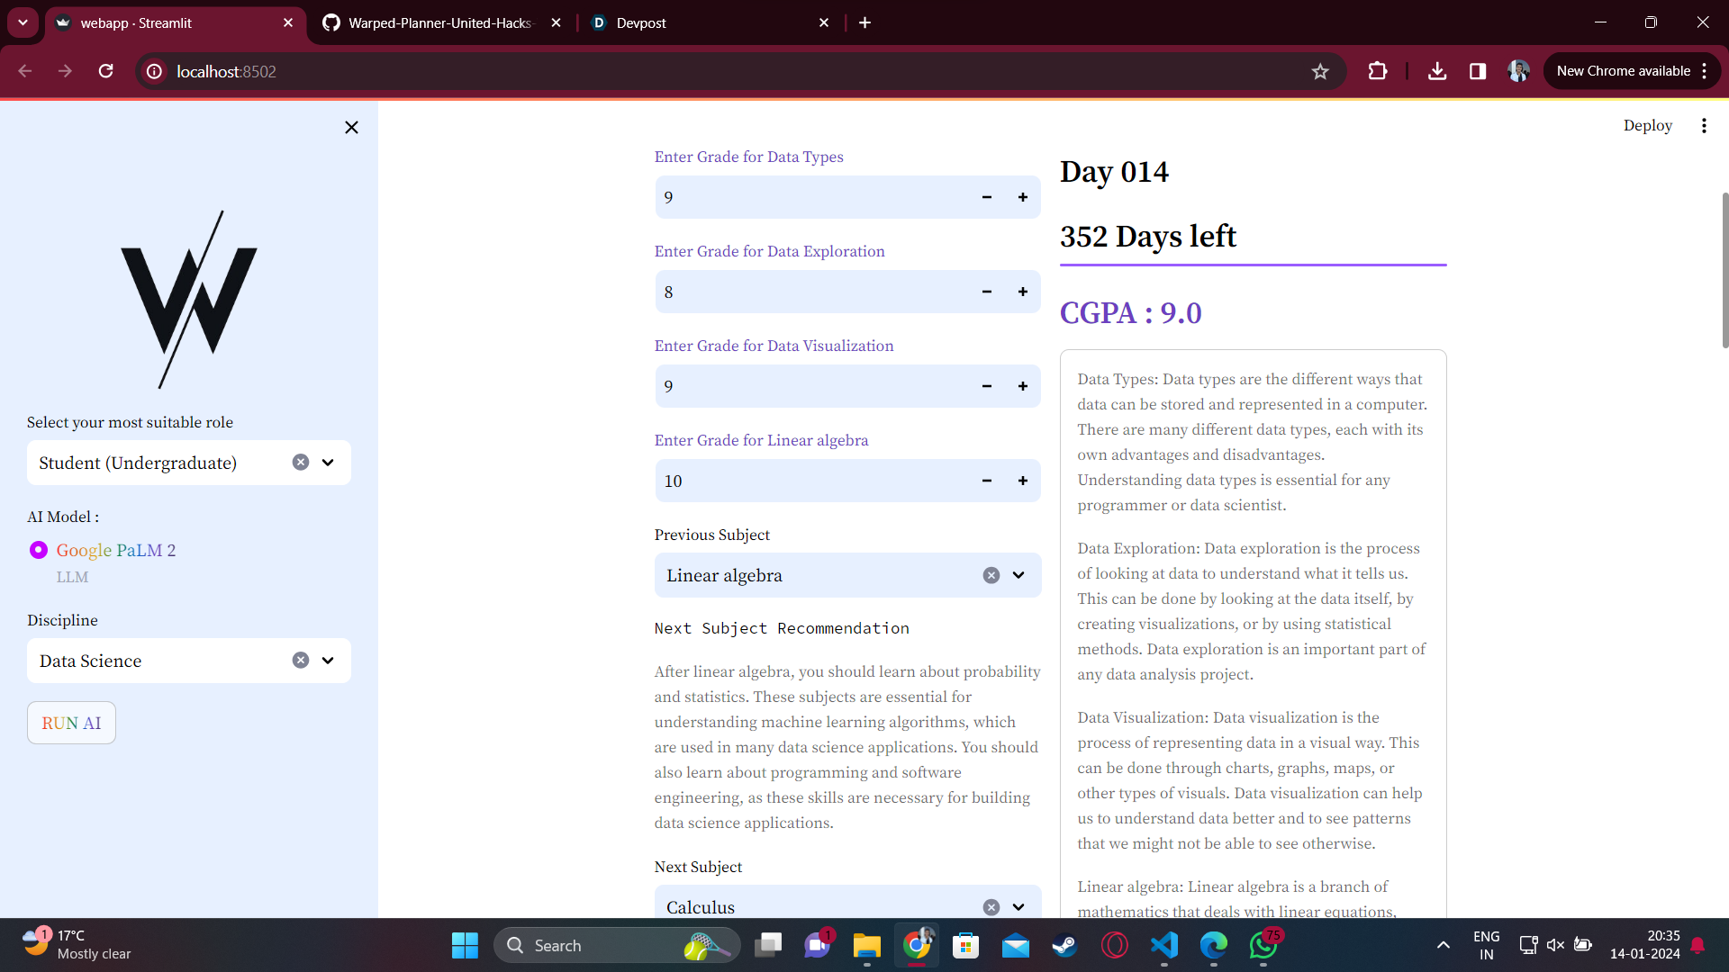This screenshot has height=972, width=1729.
Task: Click the Deploy button
Action: (x=1647, y=126)
